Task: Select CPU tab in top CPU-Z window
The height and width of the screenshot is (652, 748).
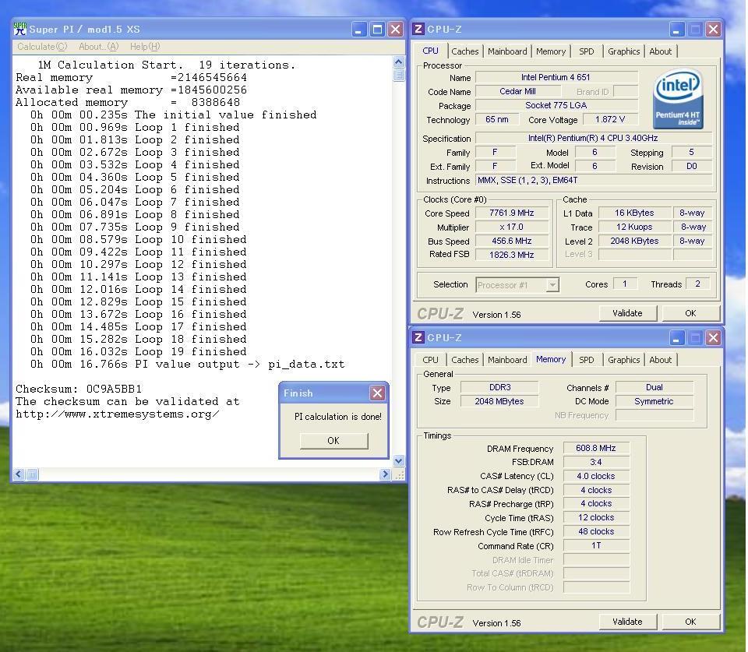Action: click(430, 51)
